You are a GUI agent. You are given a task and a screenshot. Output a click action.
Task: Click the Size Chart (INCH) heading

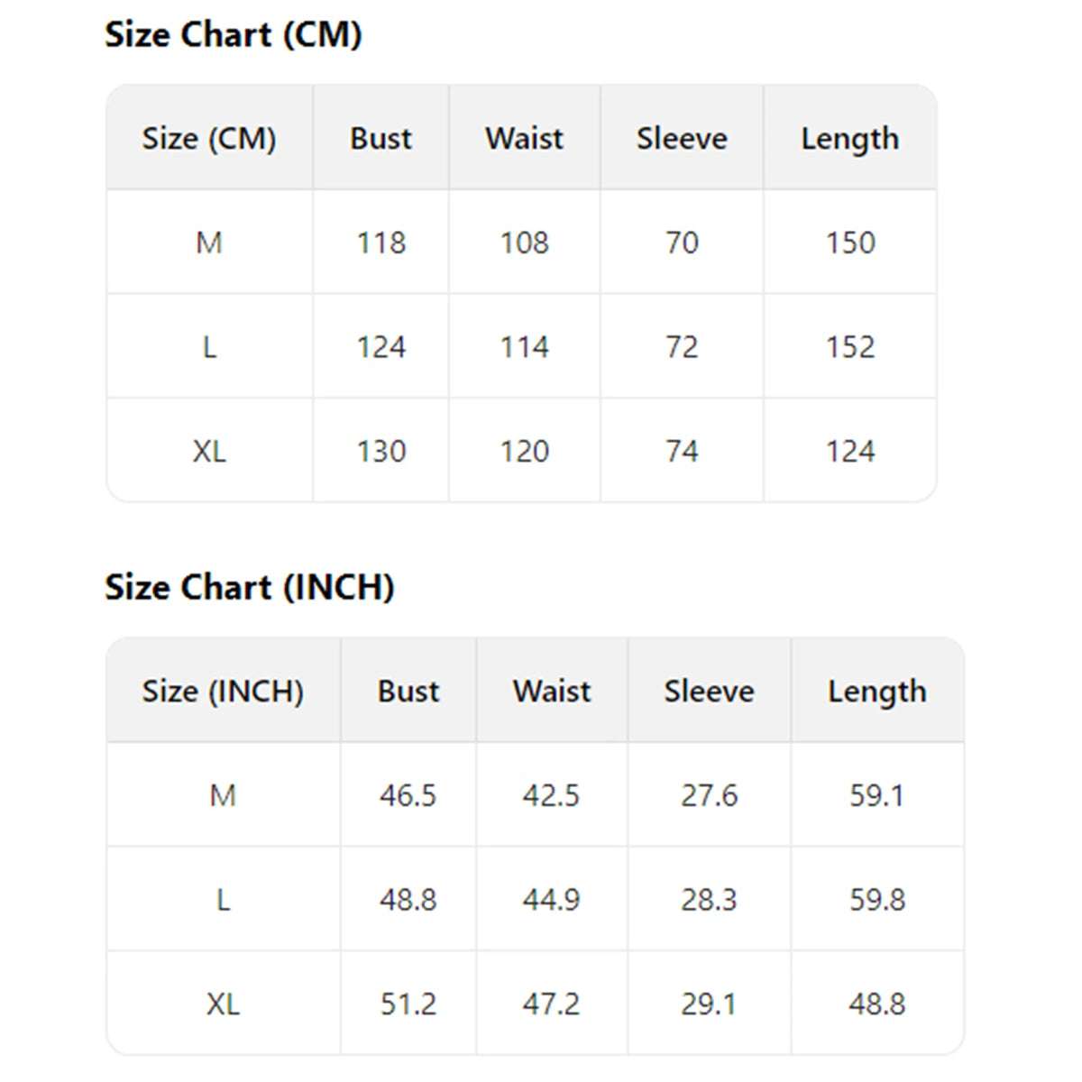pos(250,588)
